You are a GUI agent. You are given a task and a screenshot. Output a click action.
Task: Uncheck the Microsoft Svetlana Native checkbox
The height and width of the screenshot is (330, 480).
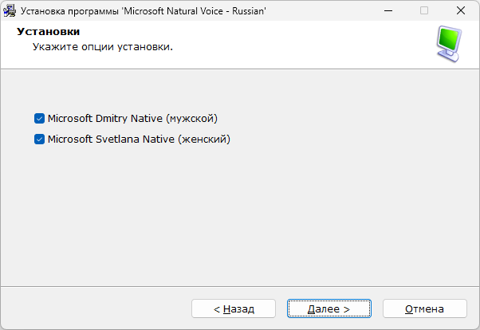(39, 139)
